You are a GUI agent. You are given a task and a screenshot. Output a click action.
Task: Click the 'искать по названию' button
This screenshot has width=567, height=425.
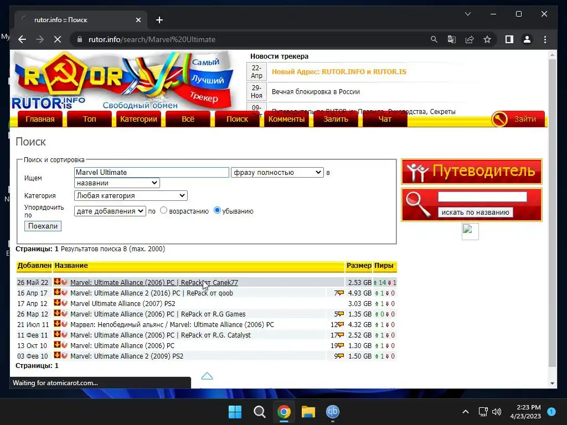475,212
